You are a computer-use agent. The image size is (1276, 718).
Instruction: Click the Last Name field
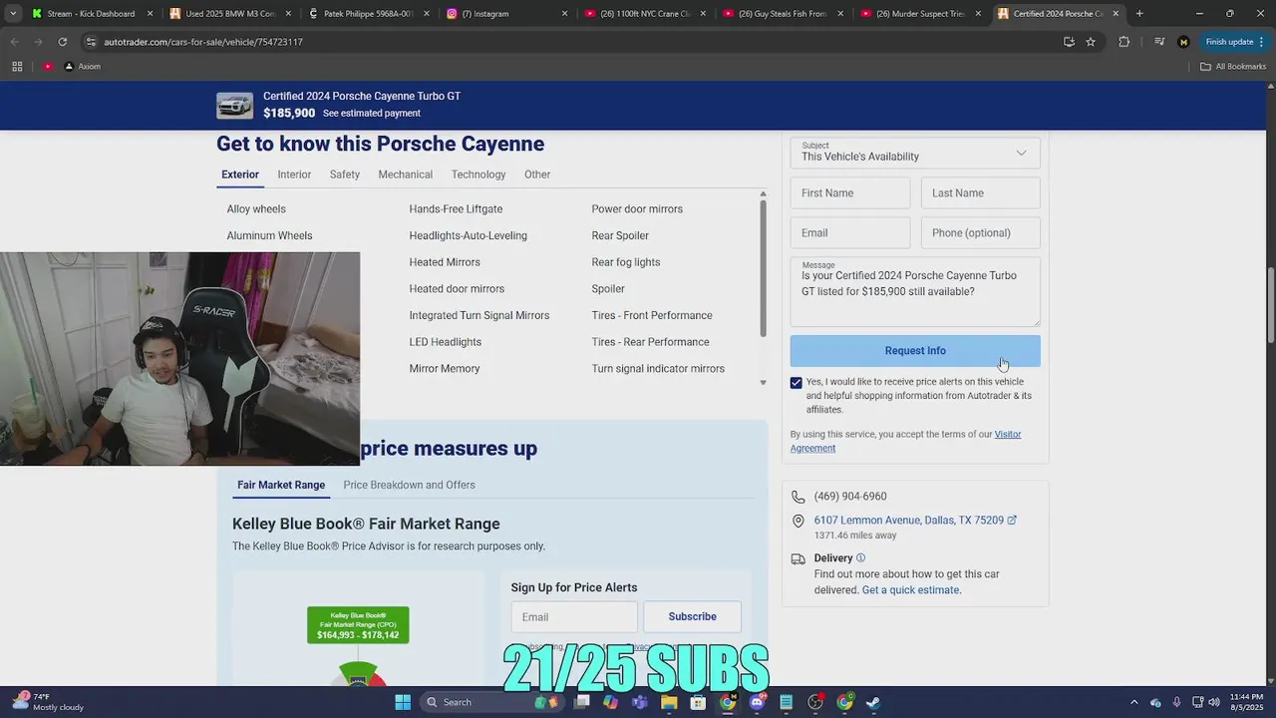pos(981,193)
